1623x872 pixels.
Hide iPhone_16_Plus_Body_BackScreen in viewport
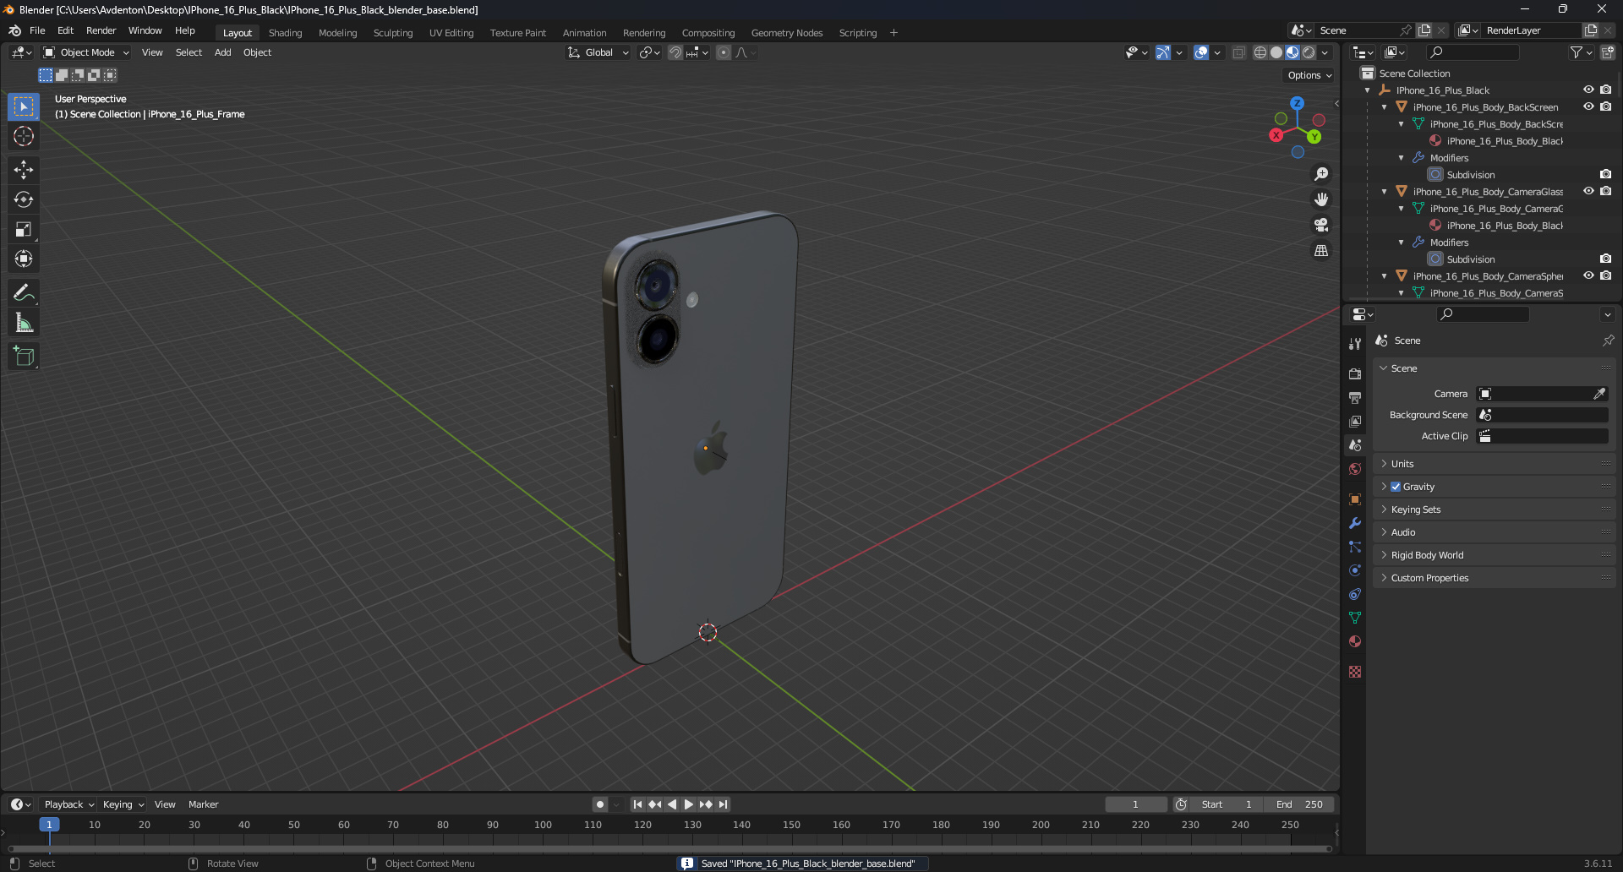click(x=1588, y=107)
